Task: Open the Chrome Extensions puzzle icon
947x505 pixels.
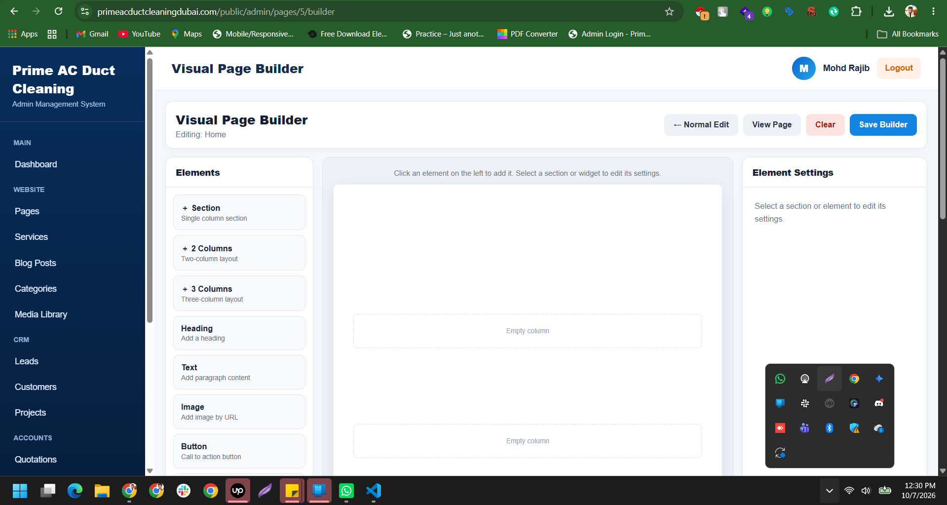Action: pos(856,11)
